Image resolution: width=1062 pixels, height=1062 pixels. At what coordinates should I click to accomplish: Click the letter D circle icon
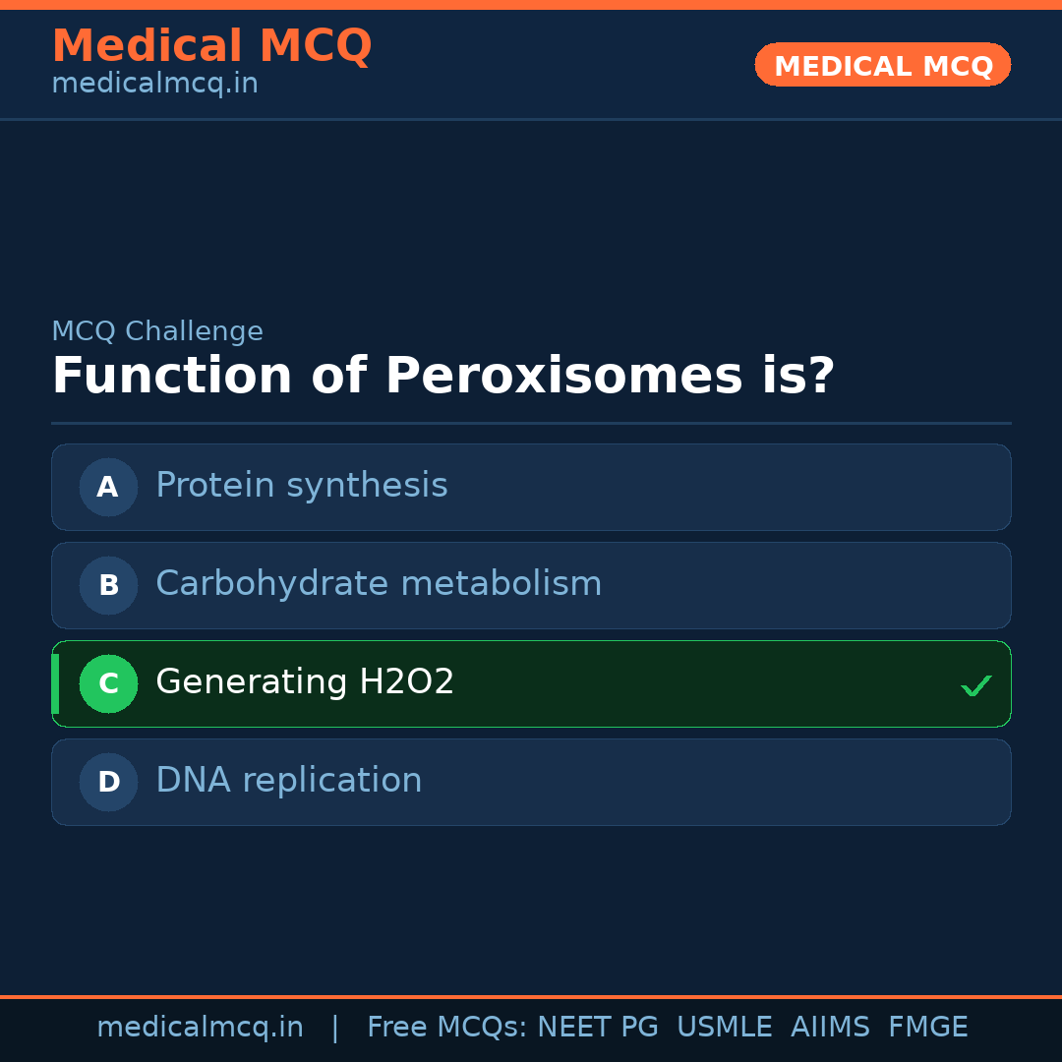[x=108, y=782]
